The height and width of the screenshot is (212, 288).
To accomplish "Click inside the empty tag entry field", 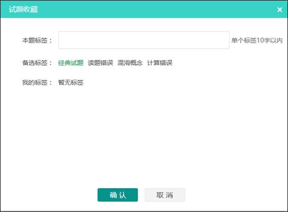I will (144, 40).
